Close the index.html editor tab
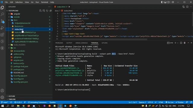The image size is (193, 108). tap(69, 7)
